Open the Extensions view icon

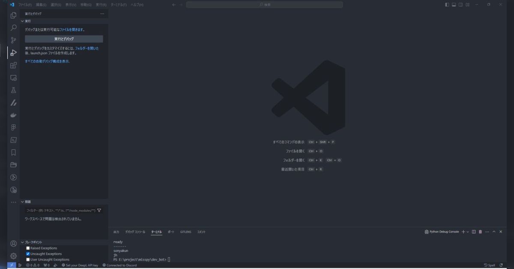13,65
